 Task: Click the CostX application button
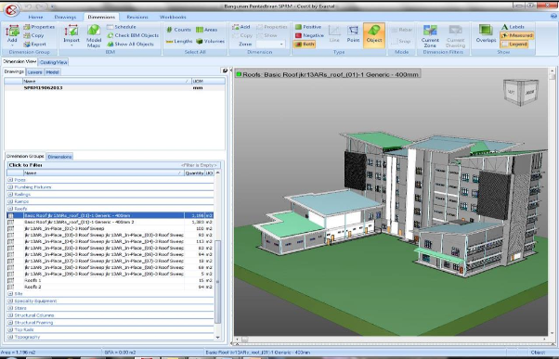coord(11,10)
